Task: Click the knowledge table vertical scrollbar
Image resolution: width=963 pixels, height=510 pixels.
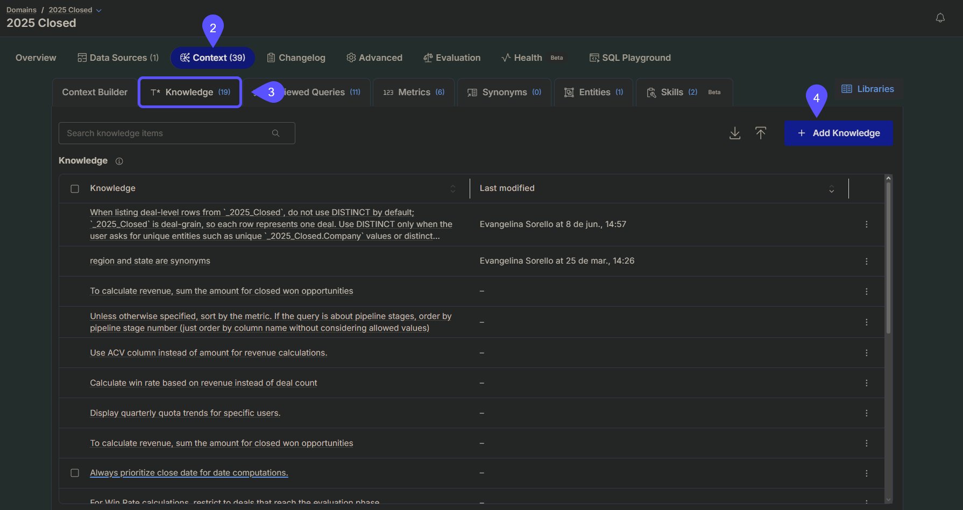Action: pyautogui.click(x=888, y=258)
